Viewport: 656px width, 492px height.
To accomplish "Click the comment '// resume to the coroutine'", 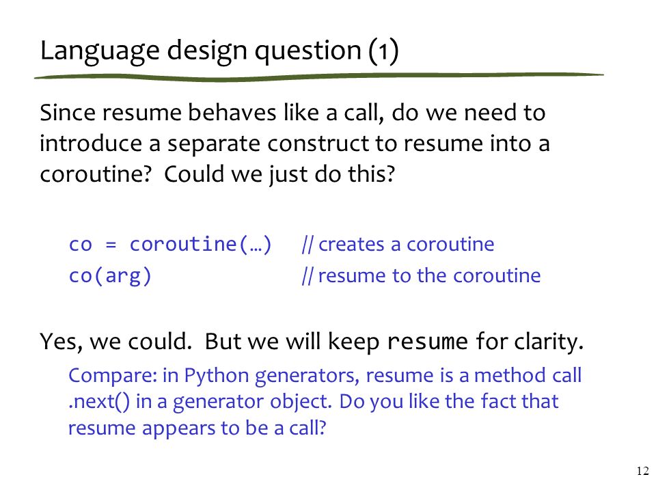I will (421, 276).
